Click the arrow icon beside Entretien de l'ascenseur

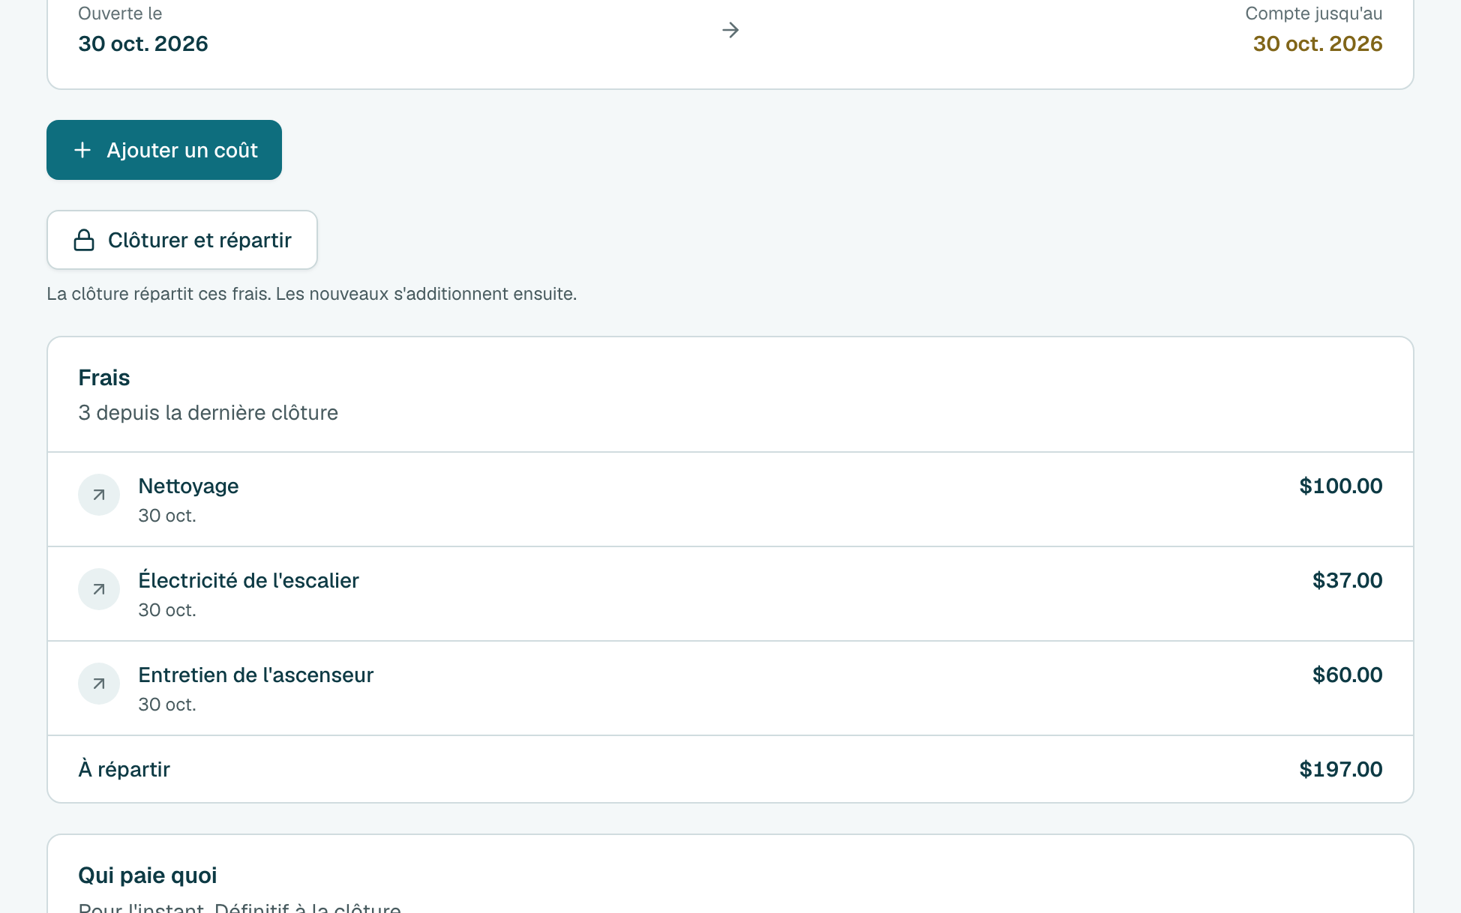point(99,684)
